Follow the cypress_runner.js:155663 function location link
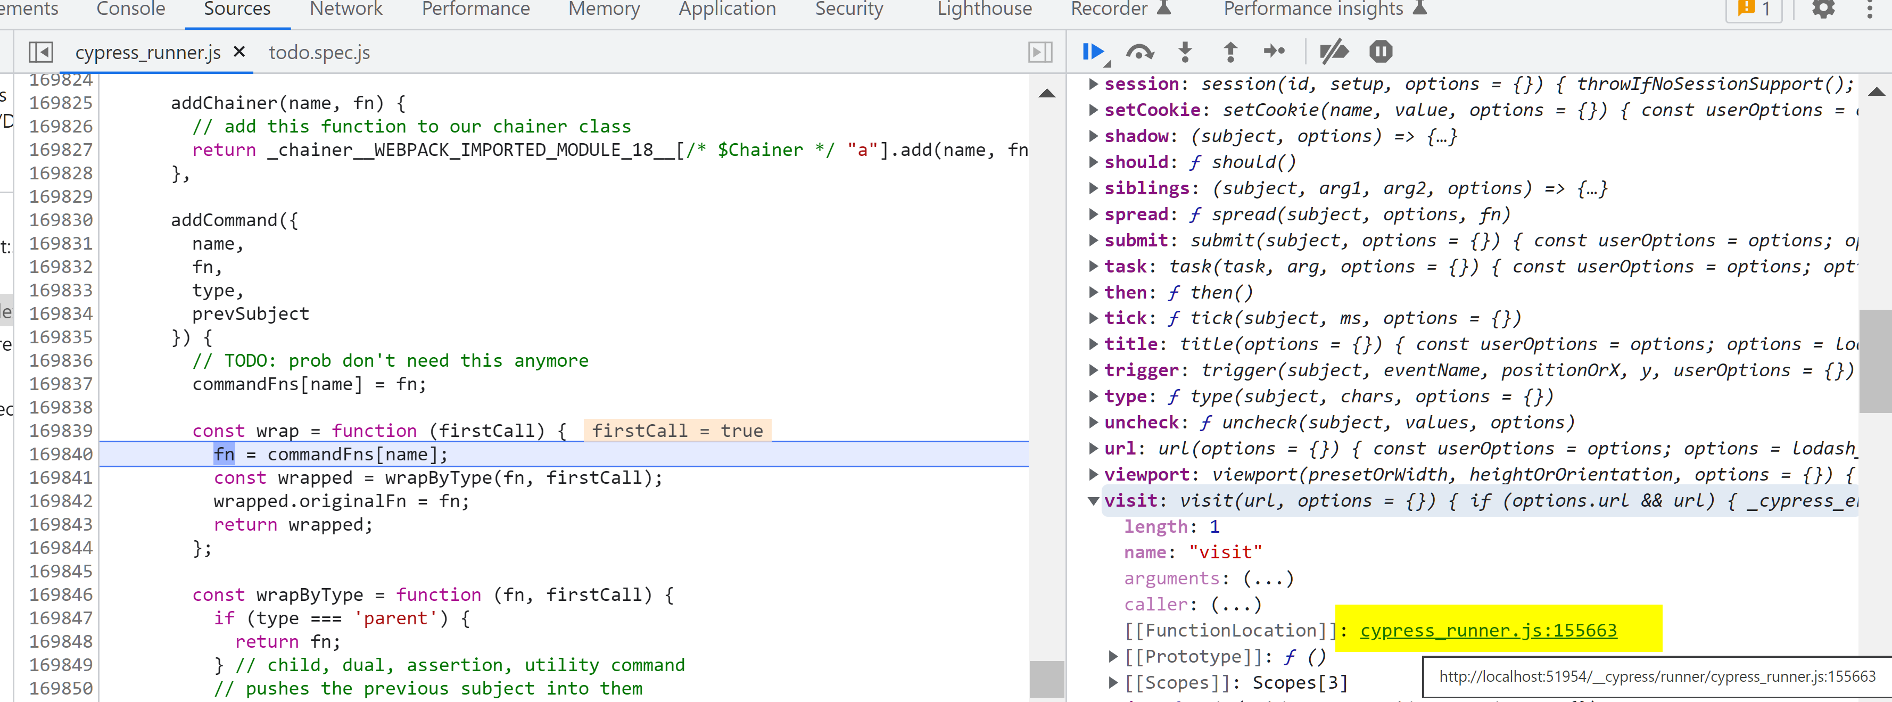This screenshot has width=1892, height=702. click(x=1488, y=631)
